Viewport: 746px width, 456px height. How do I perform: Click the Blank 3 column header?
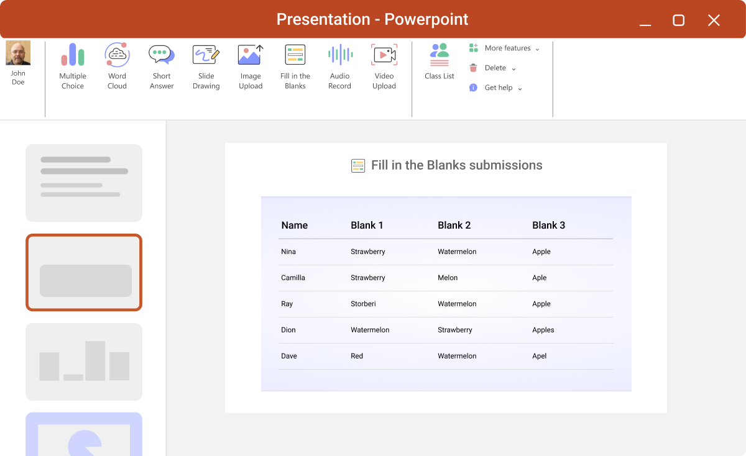coord(549,226)
